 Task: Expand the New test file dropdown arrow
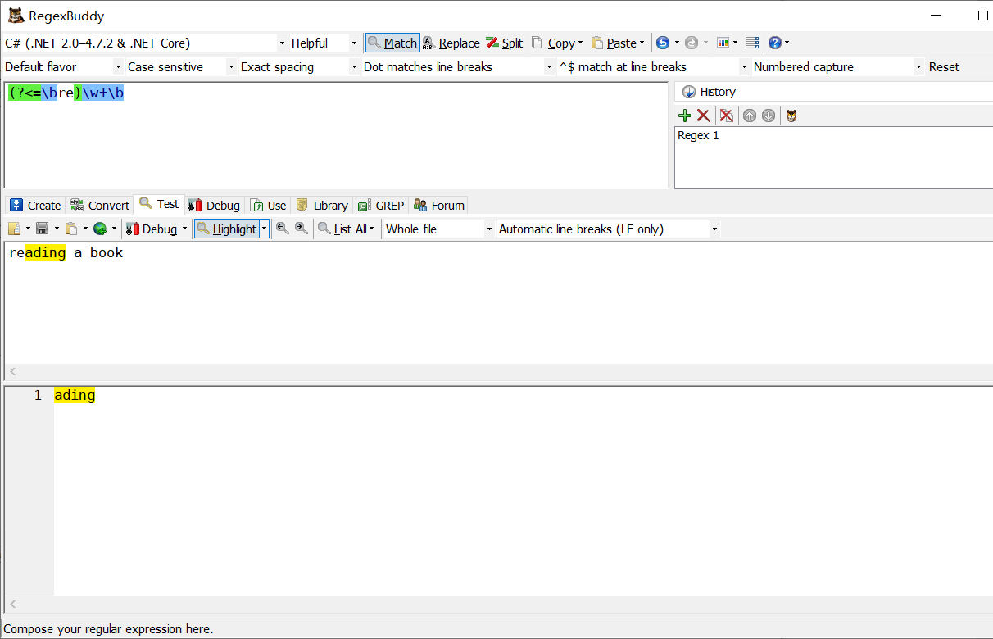[28, 229]
